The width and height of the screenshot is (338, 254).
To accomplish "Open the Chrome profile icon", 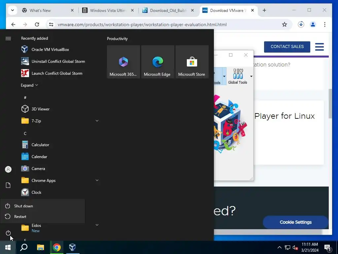I will point(313,24).
